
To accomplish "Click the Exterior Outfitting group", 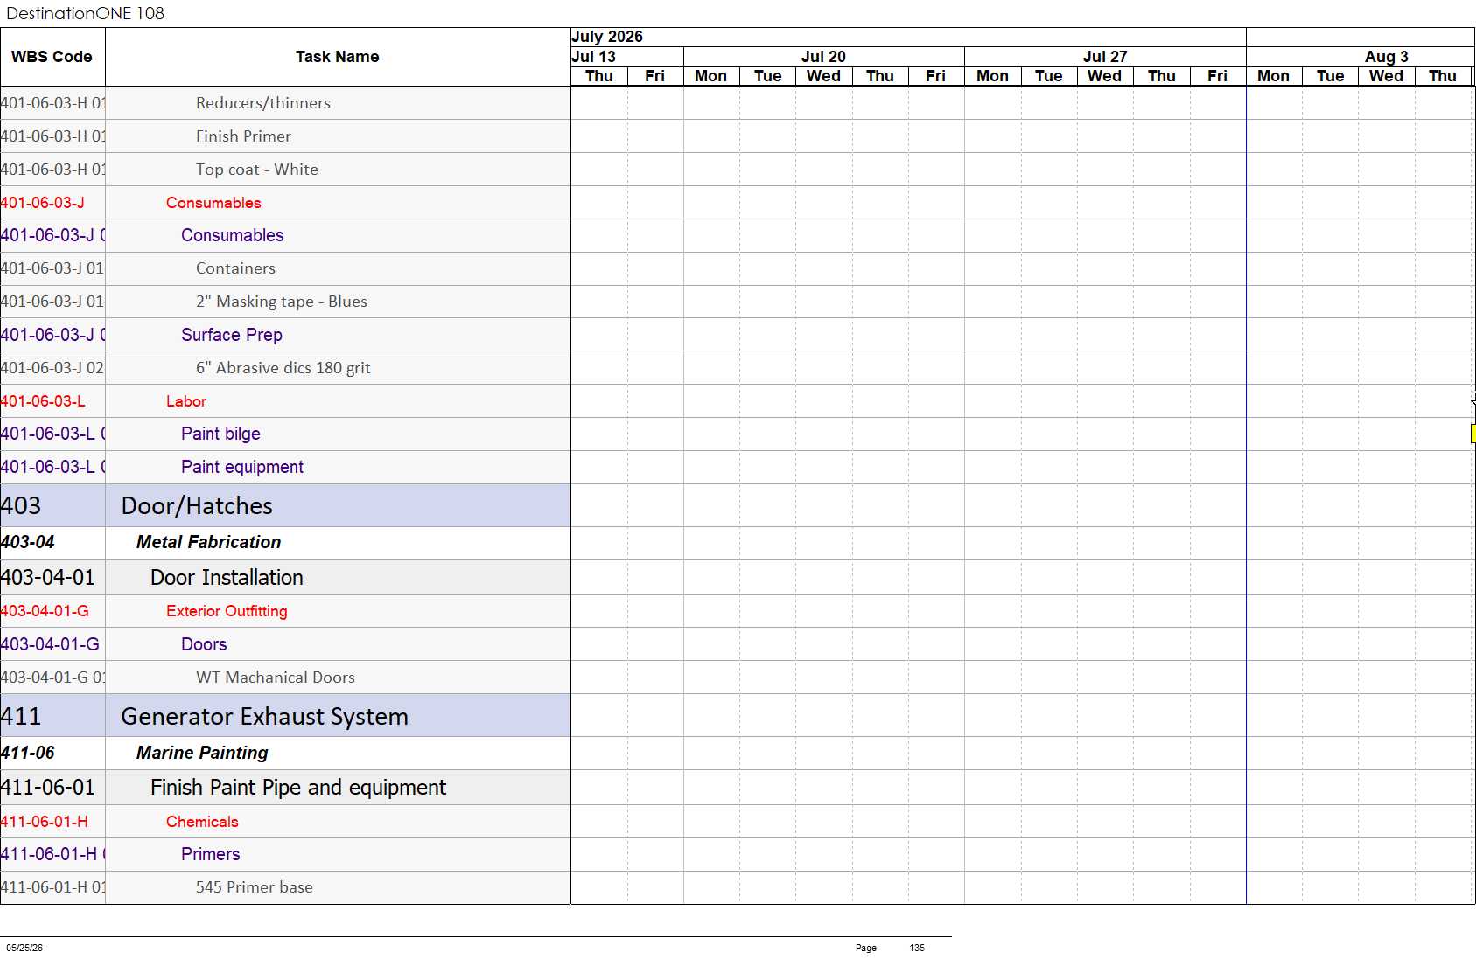I will point(227,611).
